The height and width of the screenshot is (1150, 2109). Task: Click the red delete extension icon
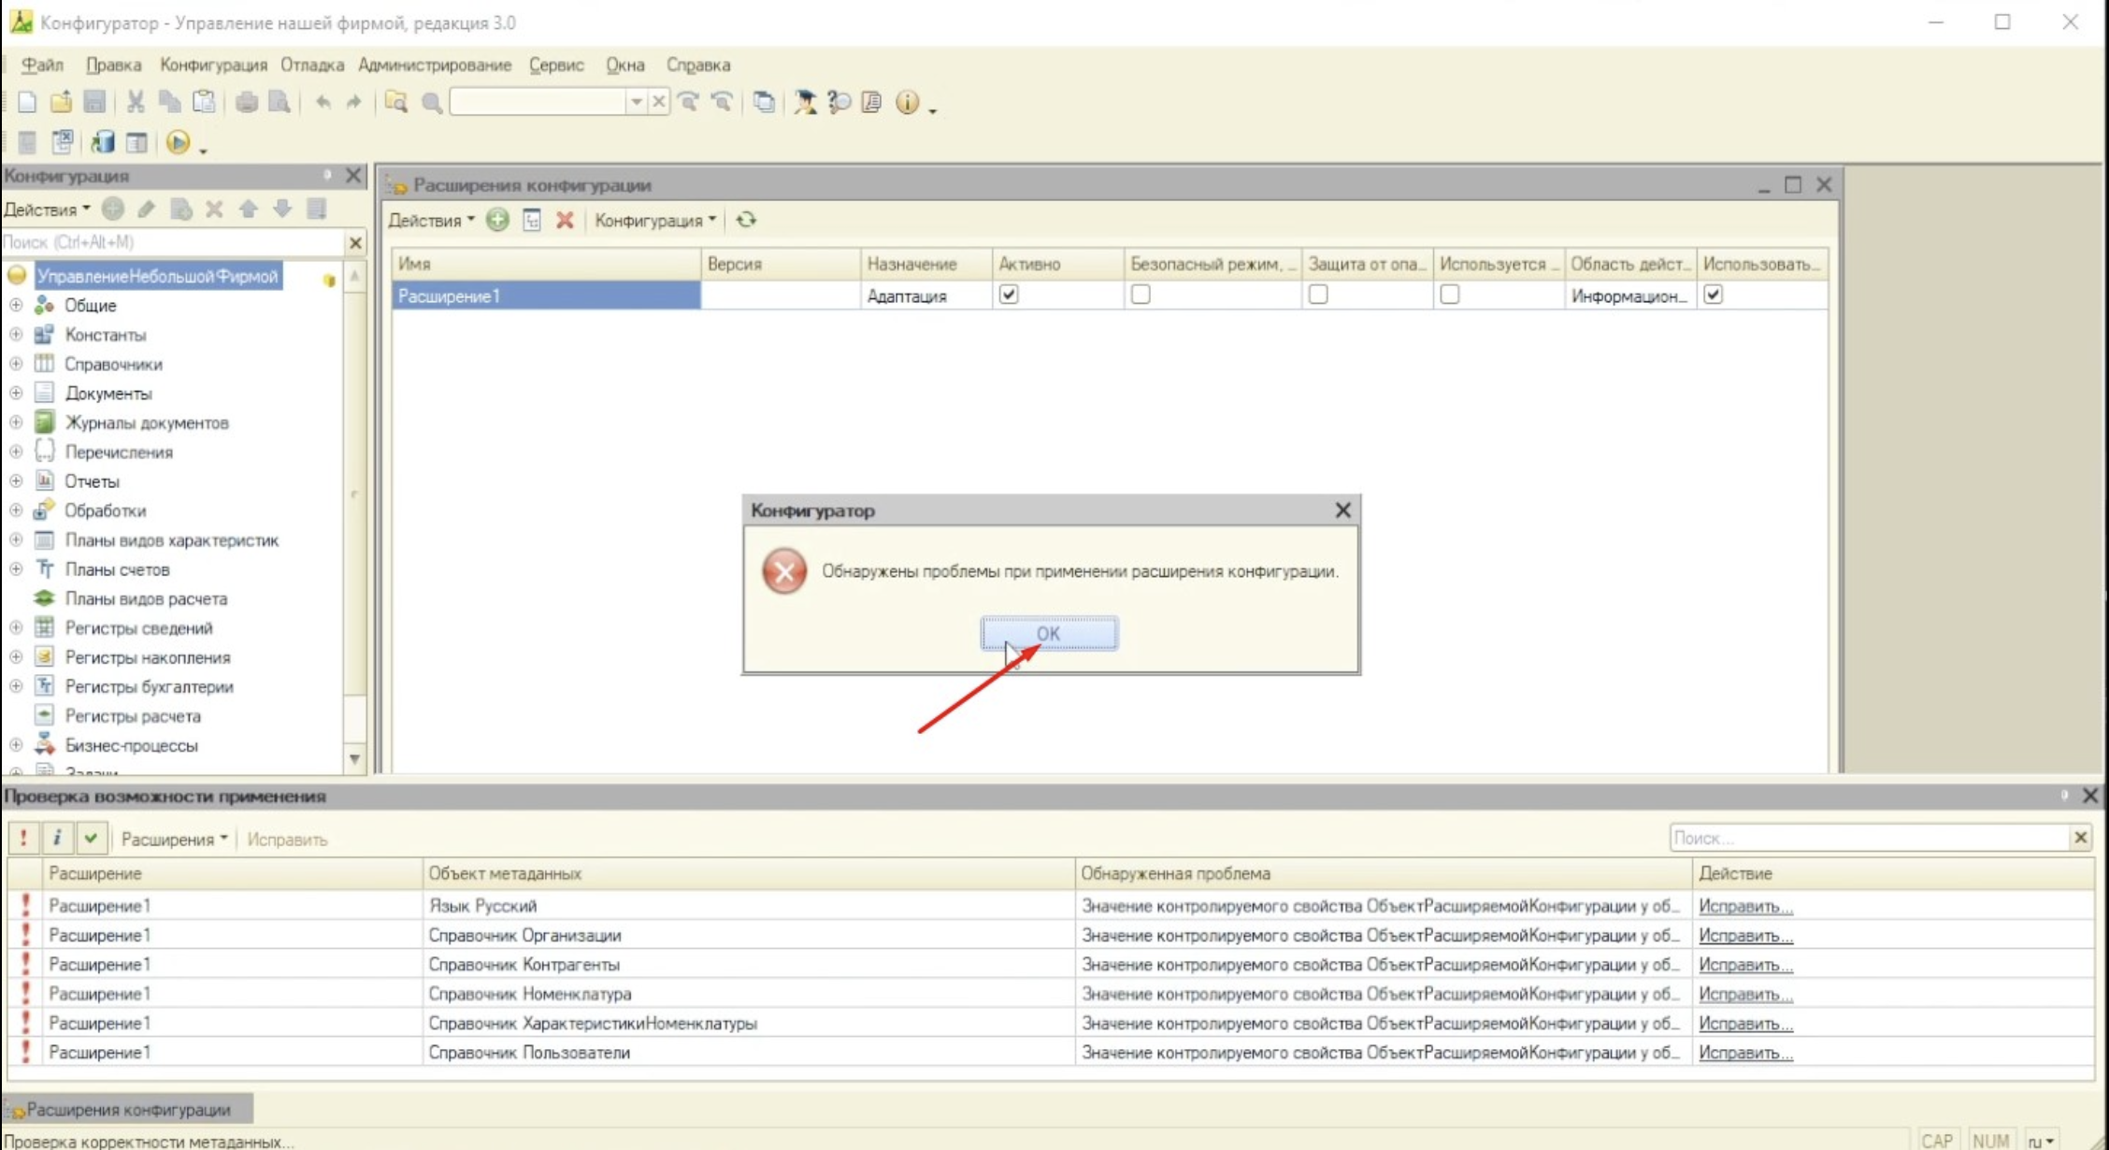pyautogui.click(x=565, y=221)
